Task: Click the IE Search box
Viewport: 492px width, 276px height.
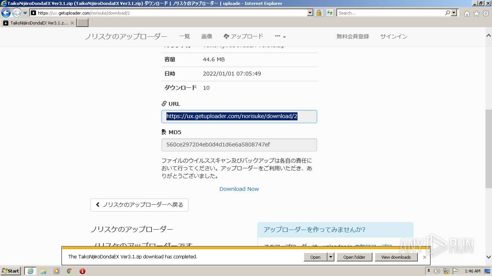Action: coord(391,13)
